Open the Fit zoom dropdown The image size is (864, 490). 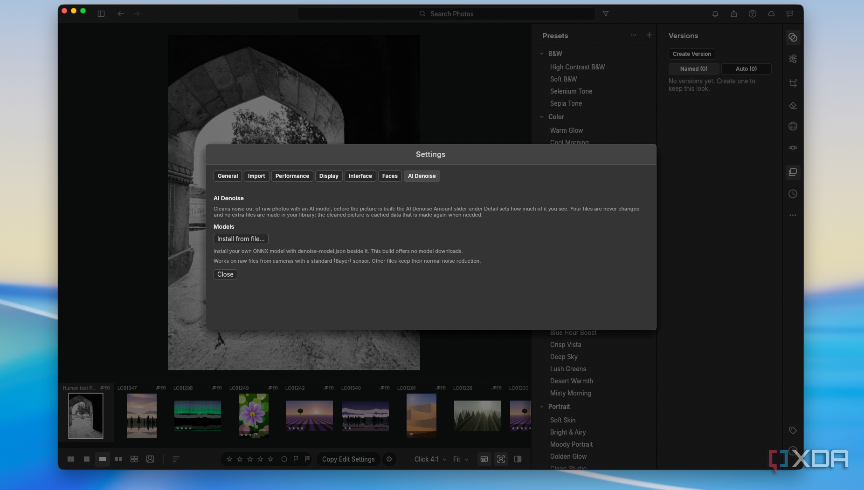pyautogui.click(x=461, y=459)
